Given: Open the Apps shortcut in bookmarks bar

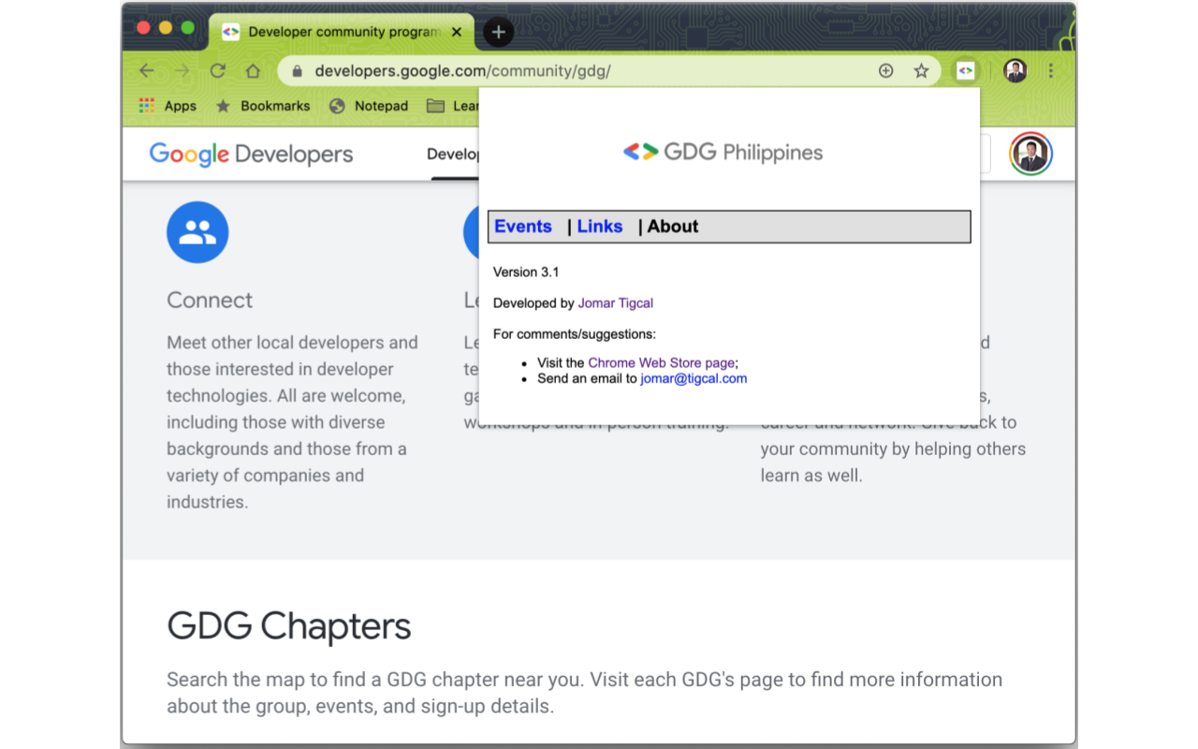Looking at the screenshot, I should click(168, 106).
